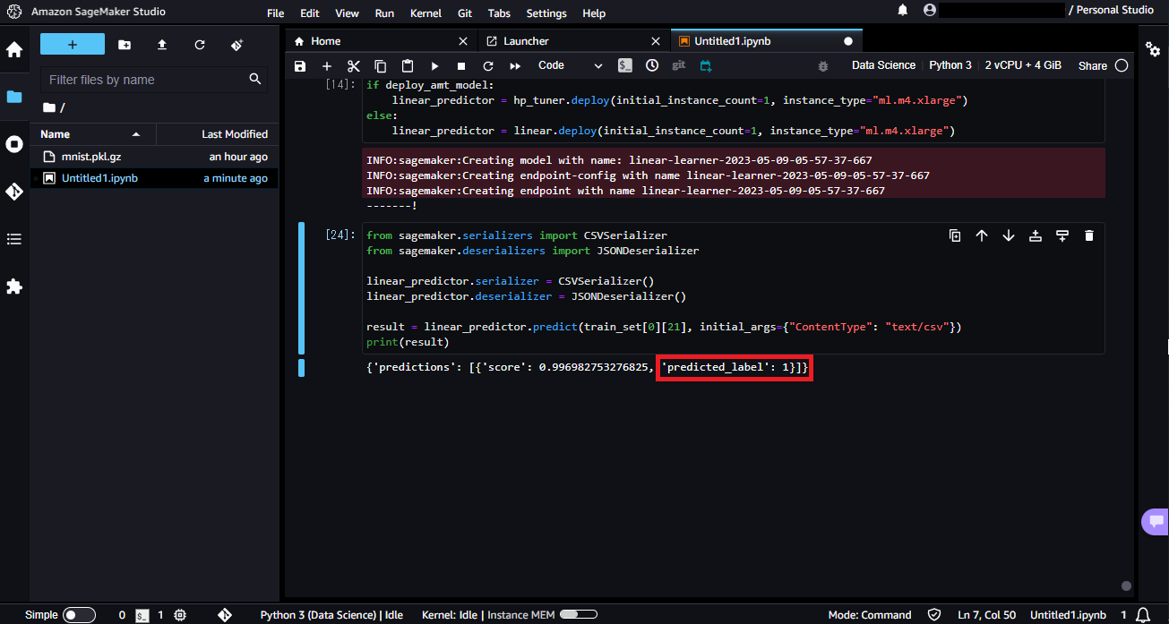The image size is (1169, 624).
Task: Interrupt the kernel with stop icon
Action: pyautogui.click(x=461, y=66)
